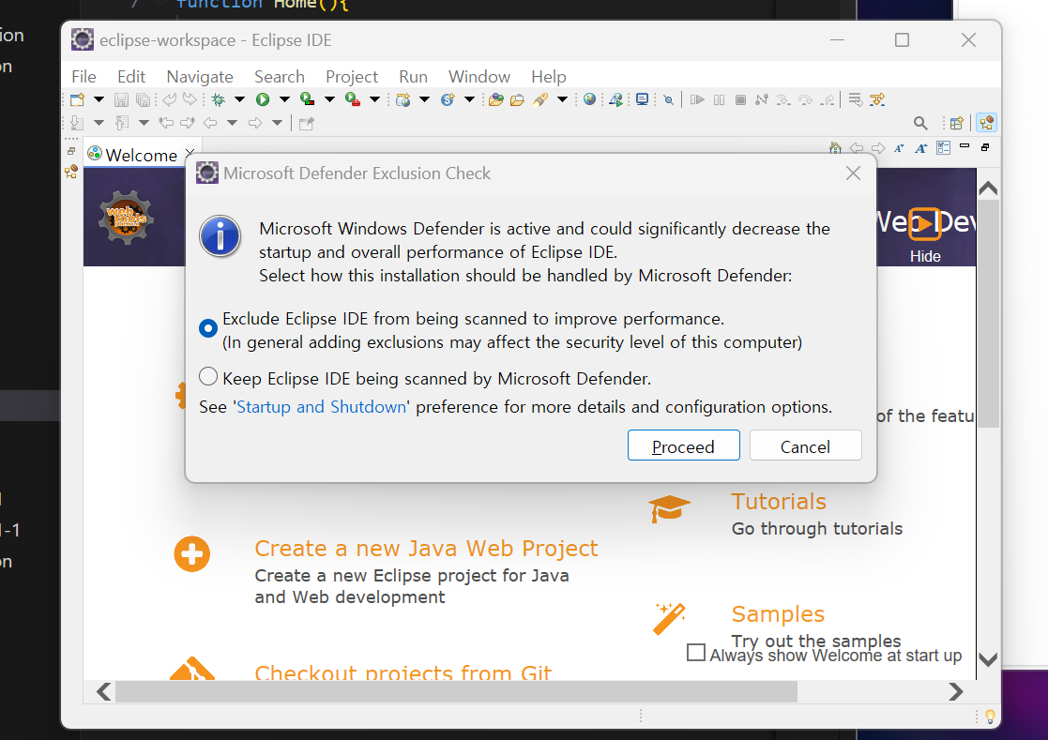Toggle 'Always show Welcome at start up' checkbox

696,653
